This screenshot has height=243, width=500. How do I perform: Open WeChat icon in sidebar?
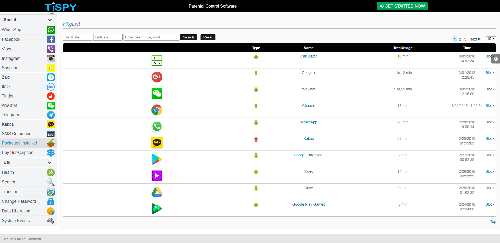click(x=51, y=106)
